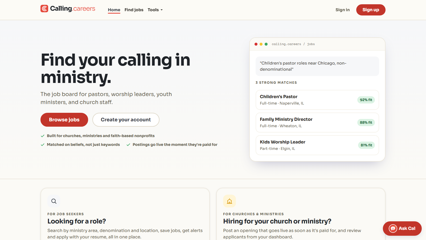Click the checkmark beside Matched on beliefs
Viewport: 426px width, 240px height.
tap(43, 145)
